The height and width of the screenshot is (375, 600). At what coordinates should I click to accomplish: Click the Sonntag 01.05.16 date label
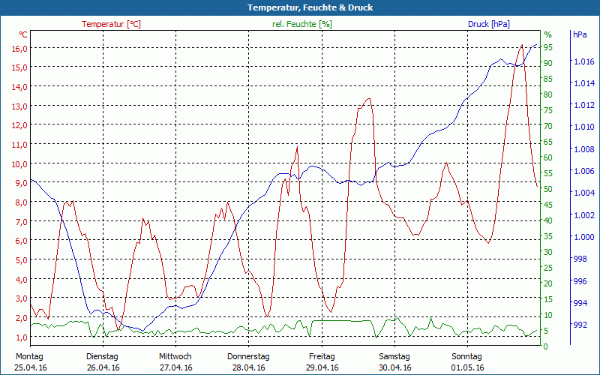point(467,361)
